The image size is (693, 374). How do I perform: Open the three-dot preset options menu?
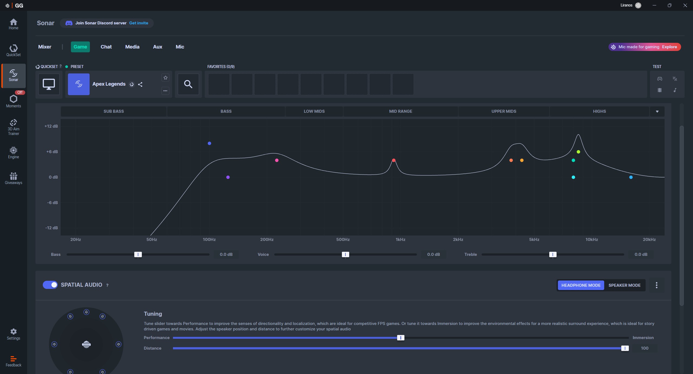coord(165,91)
